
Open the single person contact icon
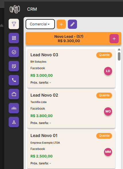pos(14,122)
